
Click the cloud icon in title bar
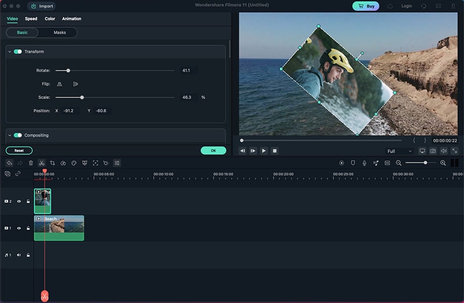pyautogui.click(x=390, y=6)
